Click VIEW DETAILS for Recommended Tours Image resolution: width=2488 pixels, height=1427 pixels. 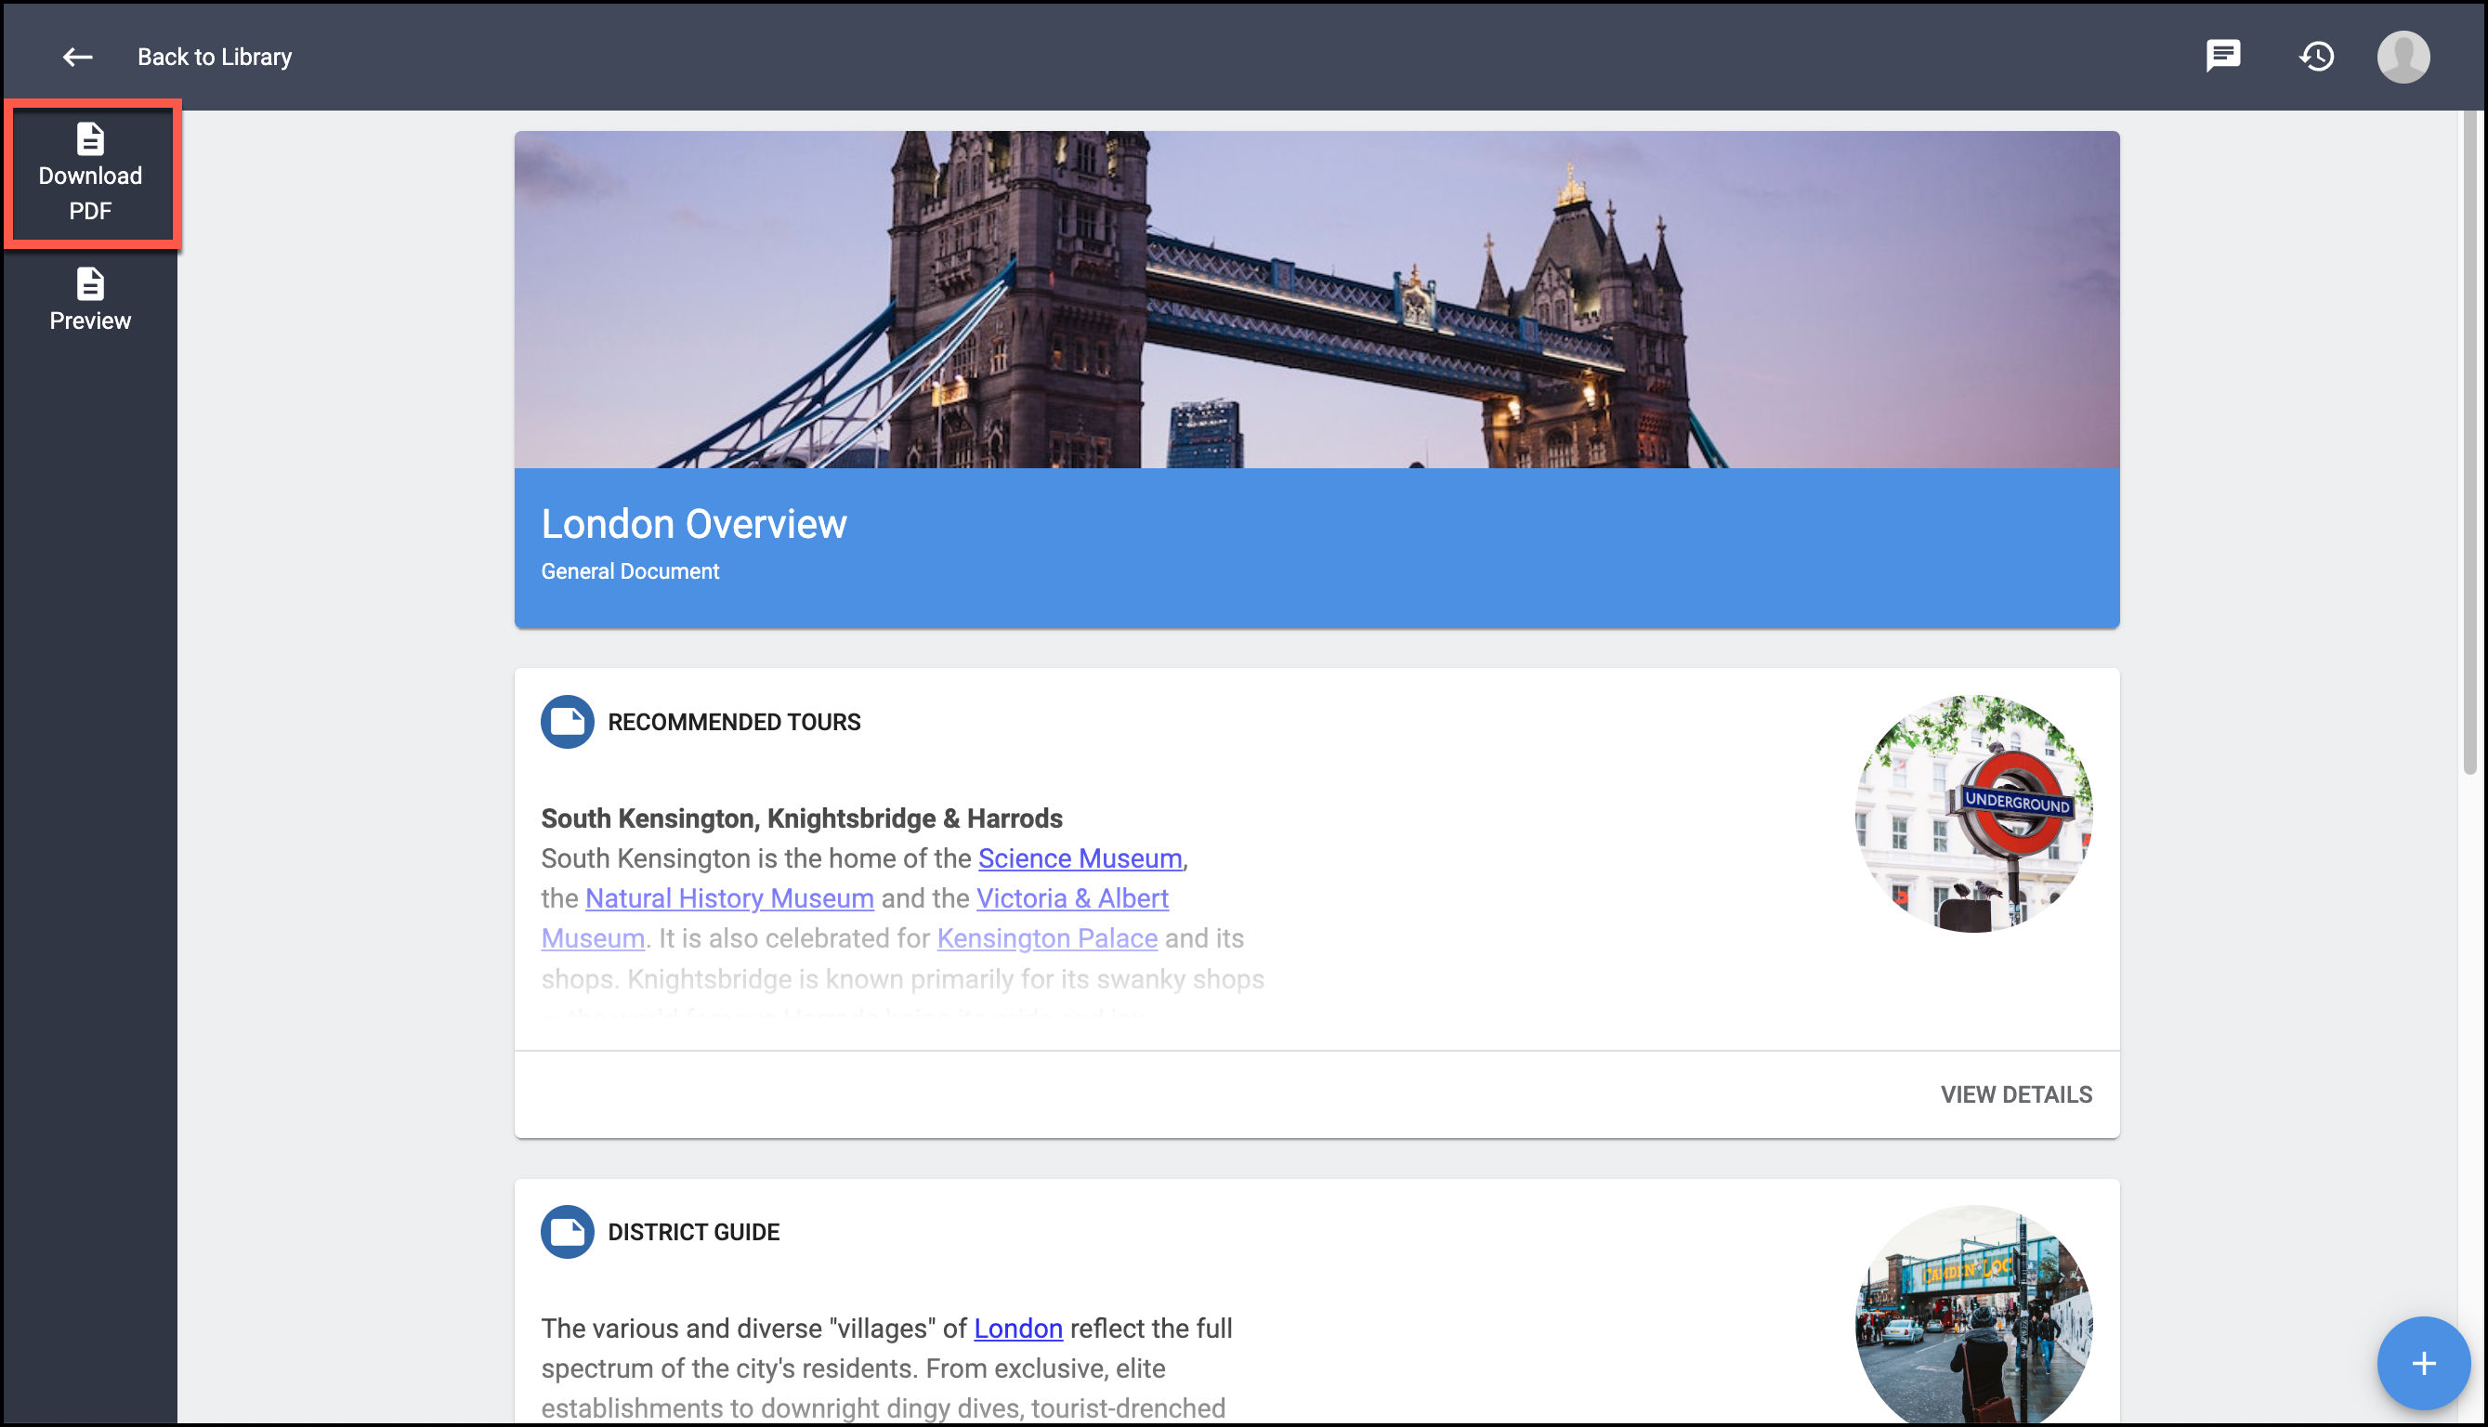[2016, 1094]
